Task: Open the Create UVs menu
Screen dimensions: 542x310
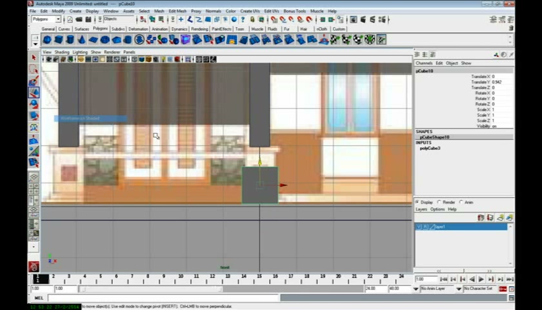Action: pos(250,11)
